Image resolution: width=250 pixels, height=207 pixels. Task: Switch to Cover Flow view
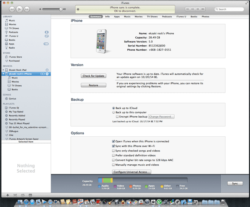pos(203,9)
